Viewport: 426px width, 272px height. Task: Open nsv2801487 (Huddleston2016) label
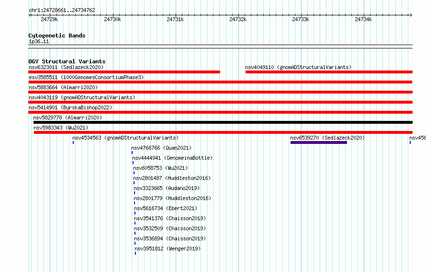coord(172,178)
